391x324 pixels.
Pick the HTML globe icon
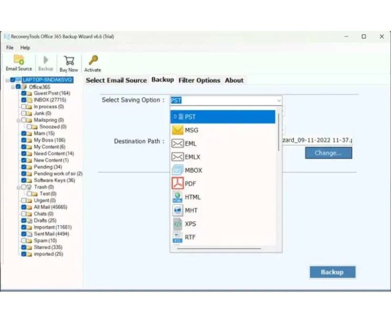tap(178, 197)
